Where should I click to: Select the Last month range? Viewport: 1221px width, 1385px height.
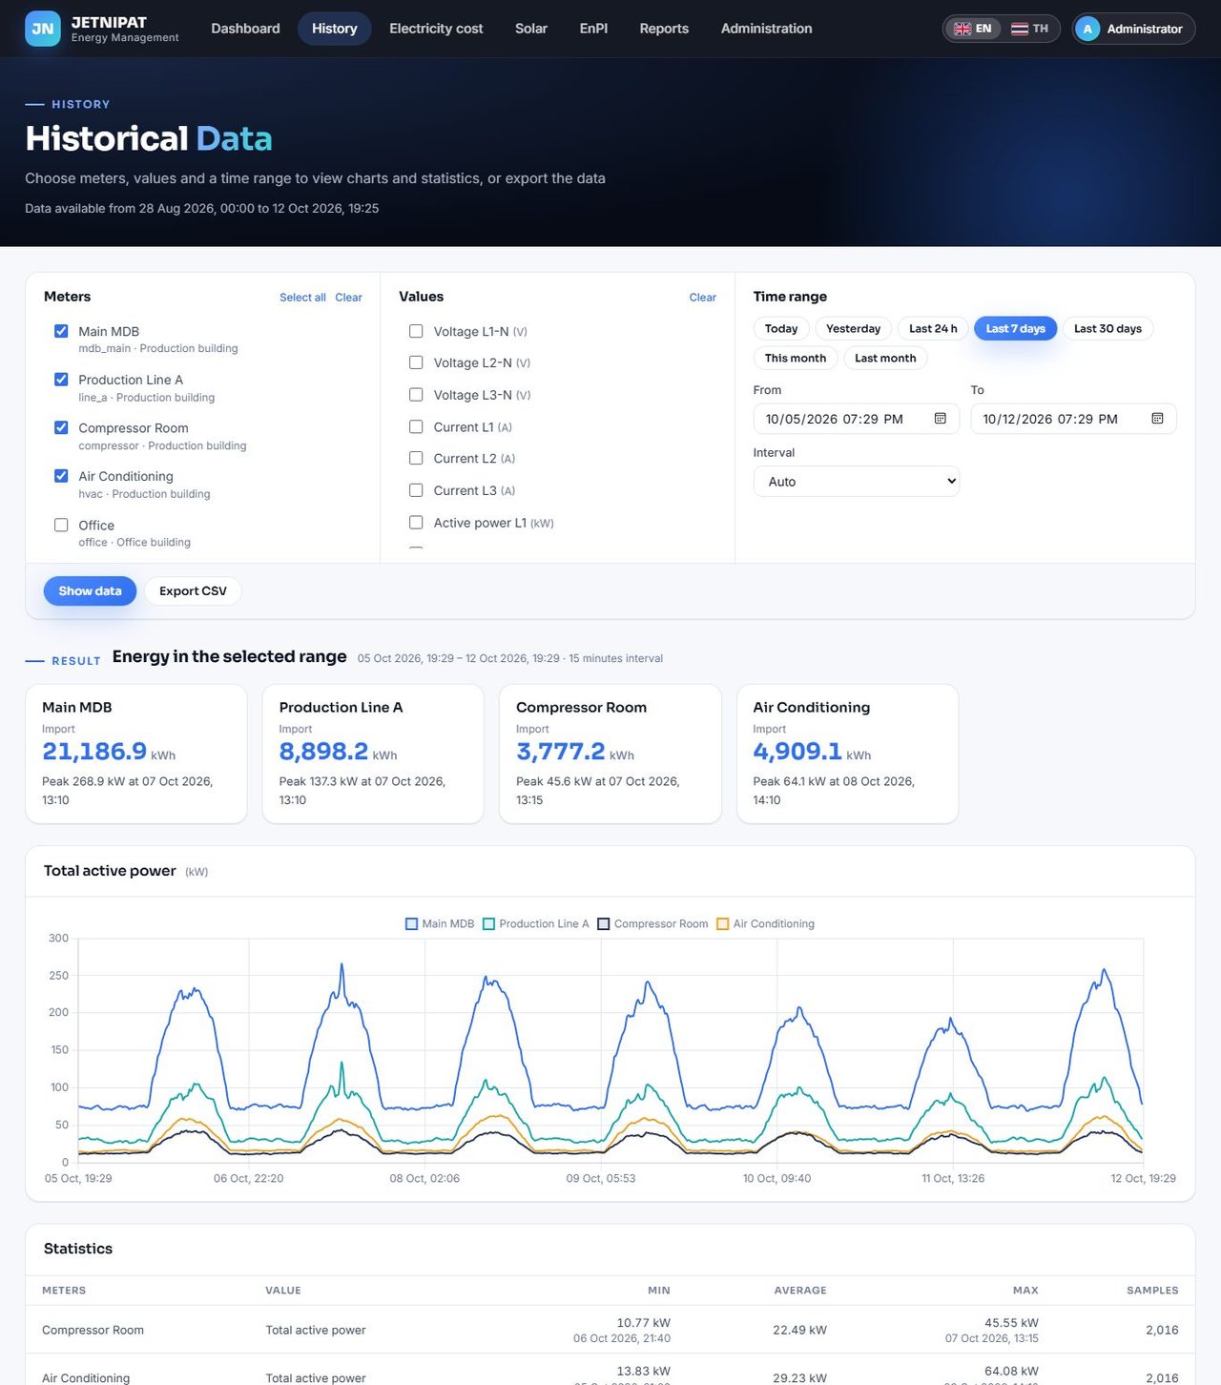(885, 358)
